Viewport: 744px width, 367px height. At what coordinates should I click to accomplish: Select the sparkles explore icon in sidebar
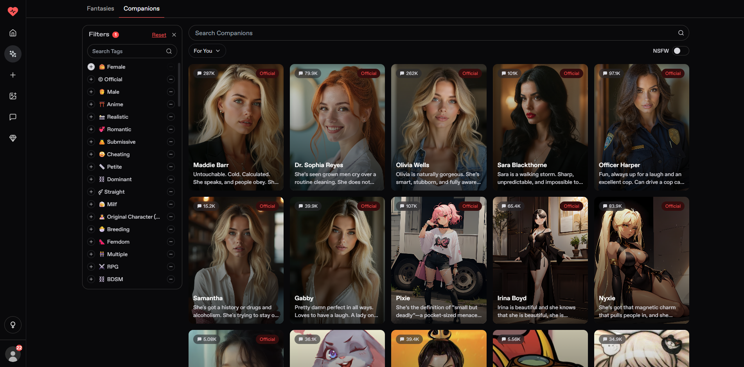coord(13,54)
